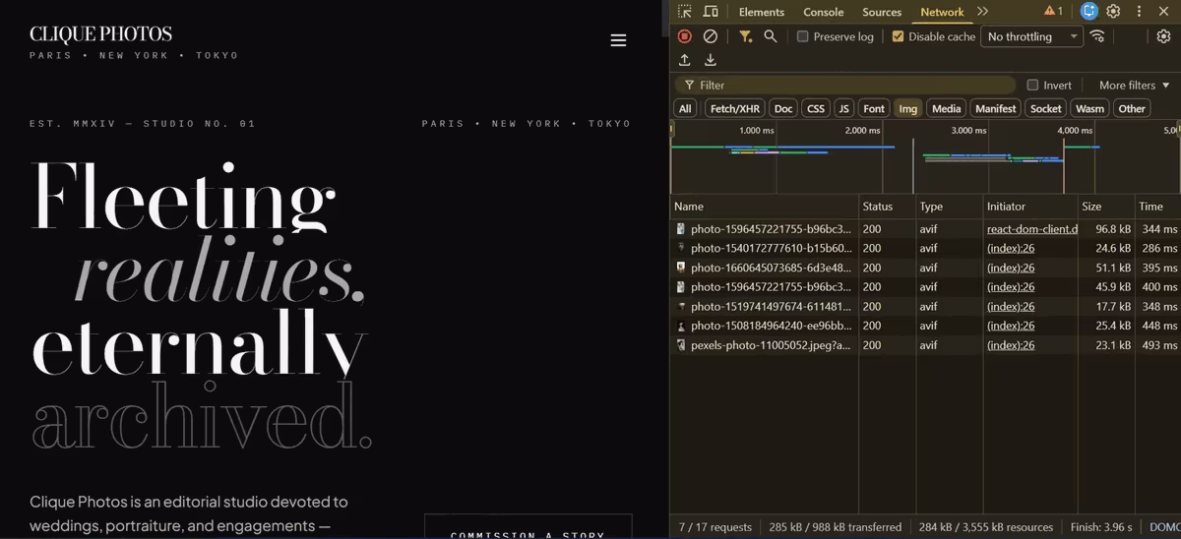Toggle the network filter funnel icon

tap(746, 36)
